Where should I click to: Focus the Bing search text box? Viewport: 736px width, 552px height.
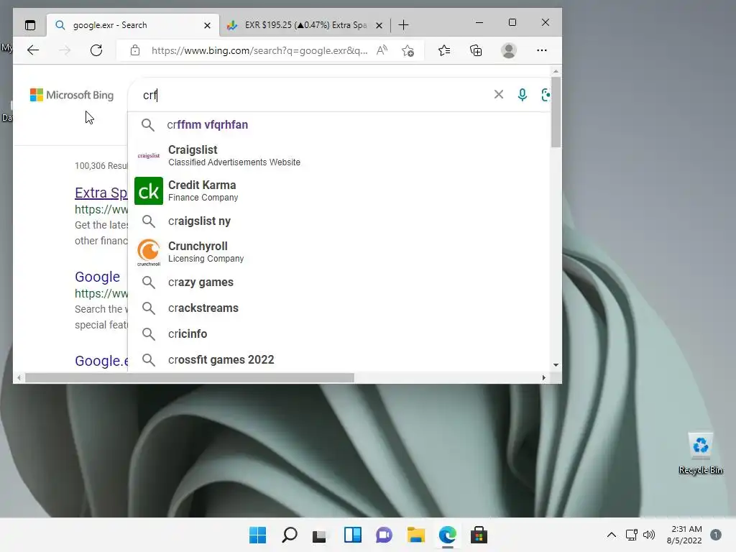(x=315, y=95)
